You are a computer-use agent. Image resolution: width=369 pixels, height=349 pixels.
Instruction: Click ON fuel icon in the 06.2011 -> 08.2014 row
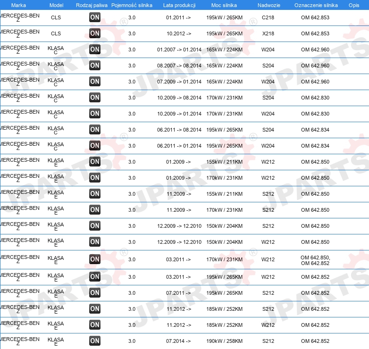(95, 129)
